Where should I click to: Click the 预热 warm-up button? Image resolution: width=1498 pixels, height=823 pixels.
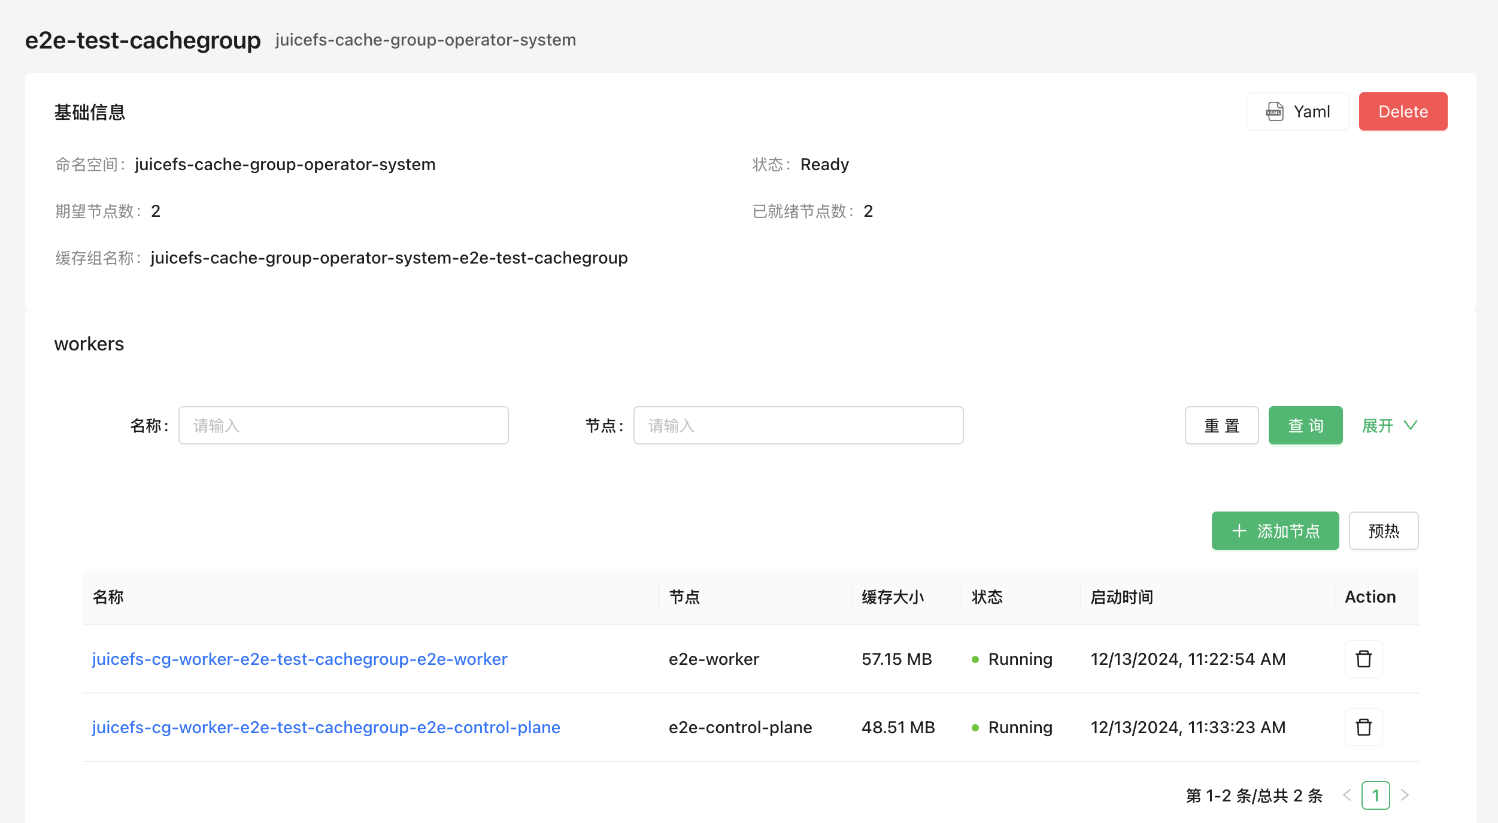1384,531
